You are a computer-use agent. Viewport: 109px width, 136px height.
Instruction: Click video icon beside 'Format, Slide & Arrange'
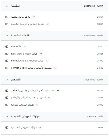click(7, 61)
